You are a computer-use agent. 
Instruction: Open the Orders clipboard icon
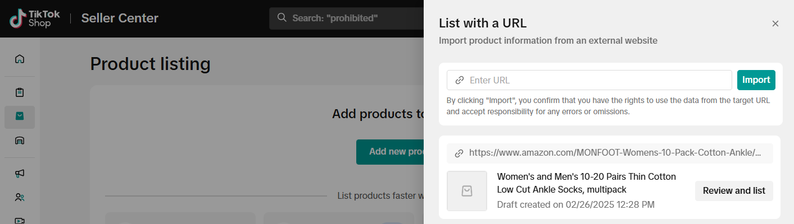click(x=20, y=92)
